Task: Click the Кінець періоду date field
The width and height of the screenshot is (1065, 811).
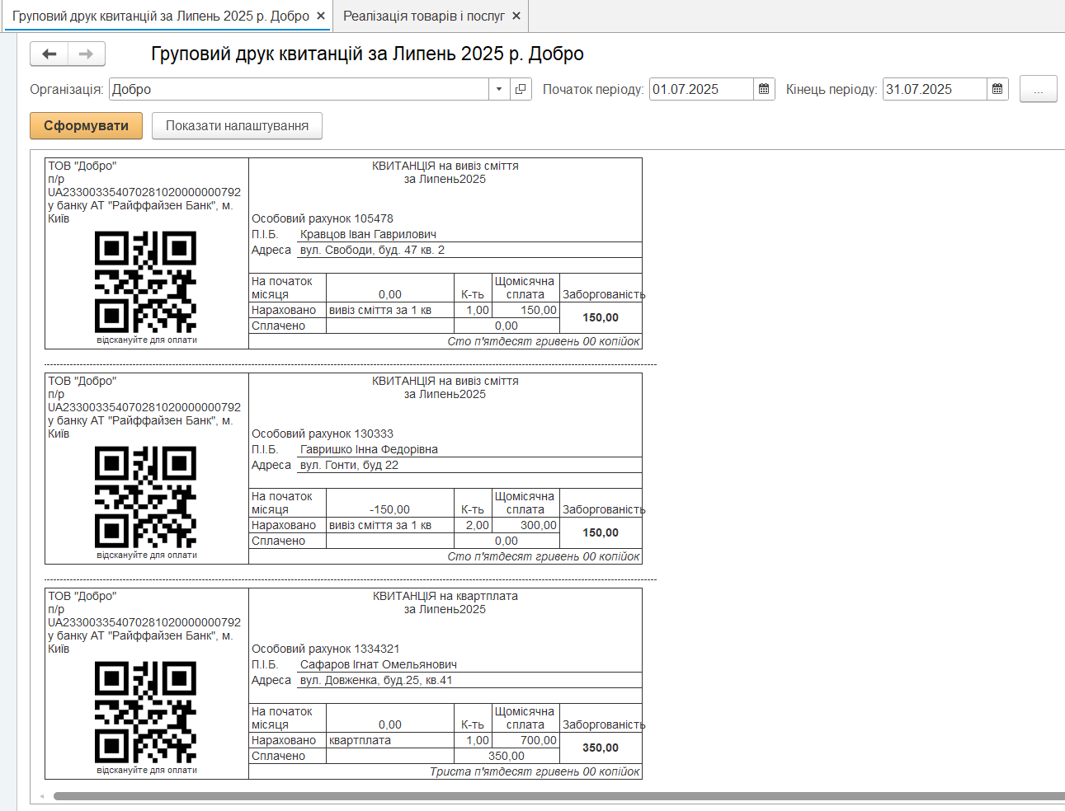Action: [935, 89]
